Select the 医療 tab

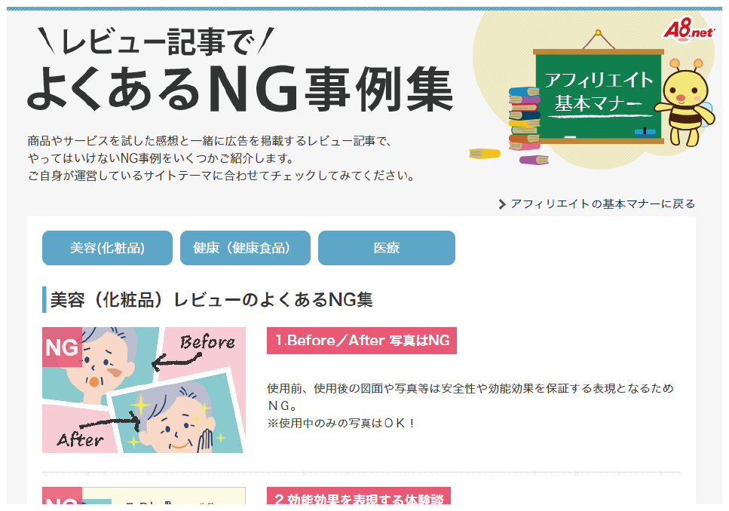point(386,248)
